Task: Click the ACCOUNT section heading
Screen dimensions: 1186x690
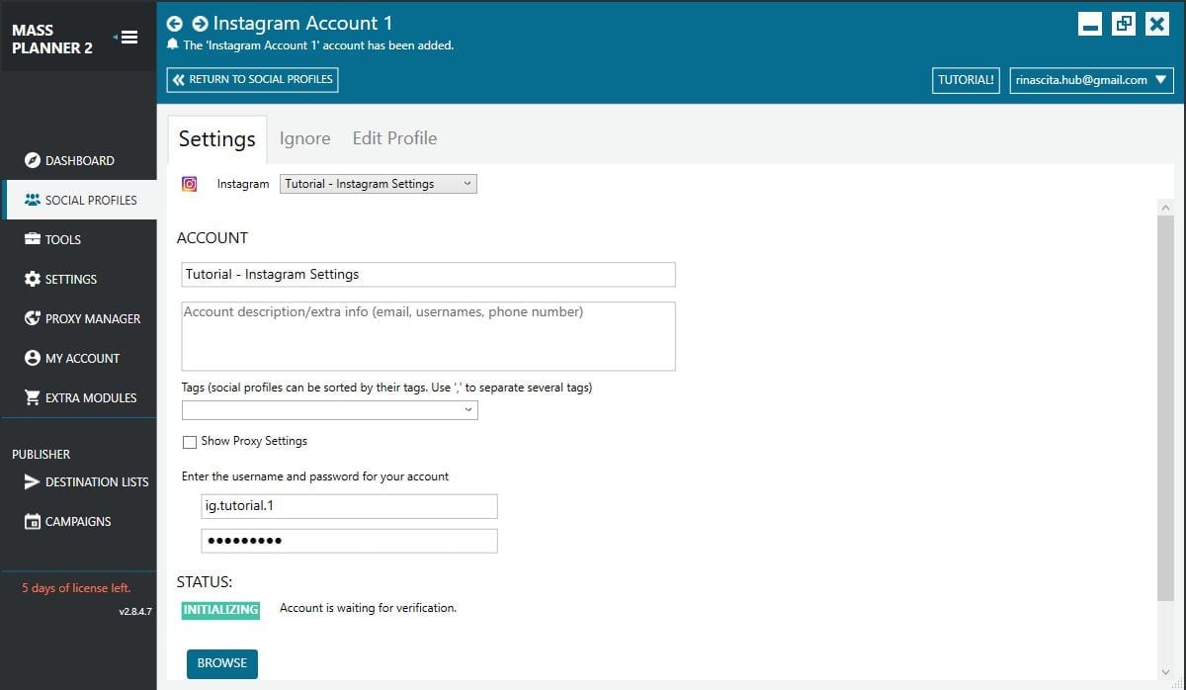Action: pos(212,238)
